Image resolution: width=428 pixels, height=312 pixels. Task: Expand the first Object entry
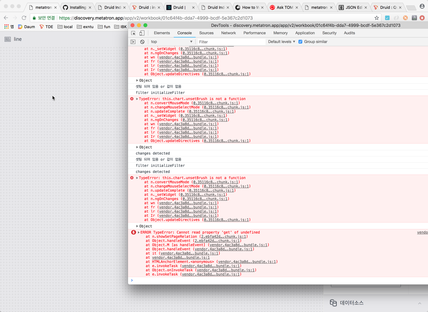(137, 80)
